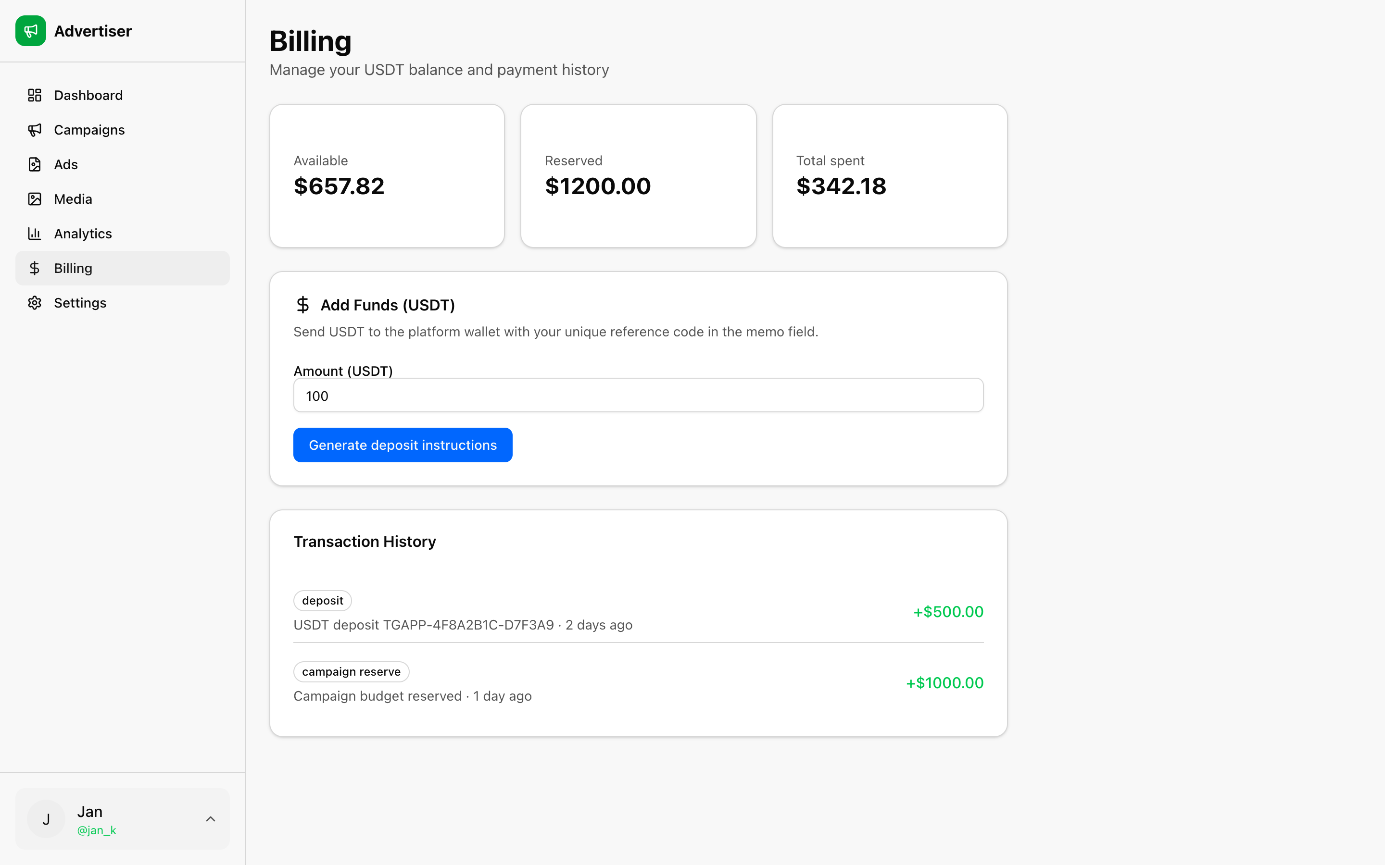Viewport: 1385px width, 865px height.
Task: Click the 'Manage your USDT balance' subtitle
Action: [x=439, y=70]
